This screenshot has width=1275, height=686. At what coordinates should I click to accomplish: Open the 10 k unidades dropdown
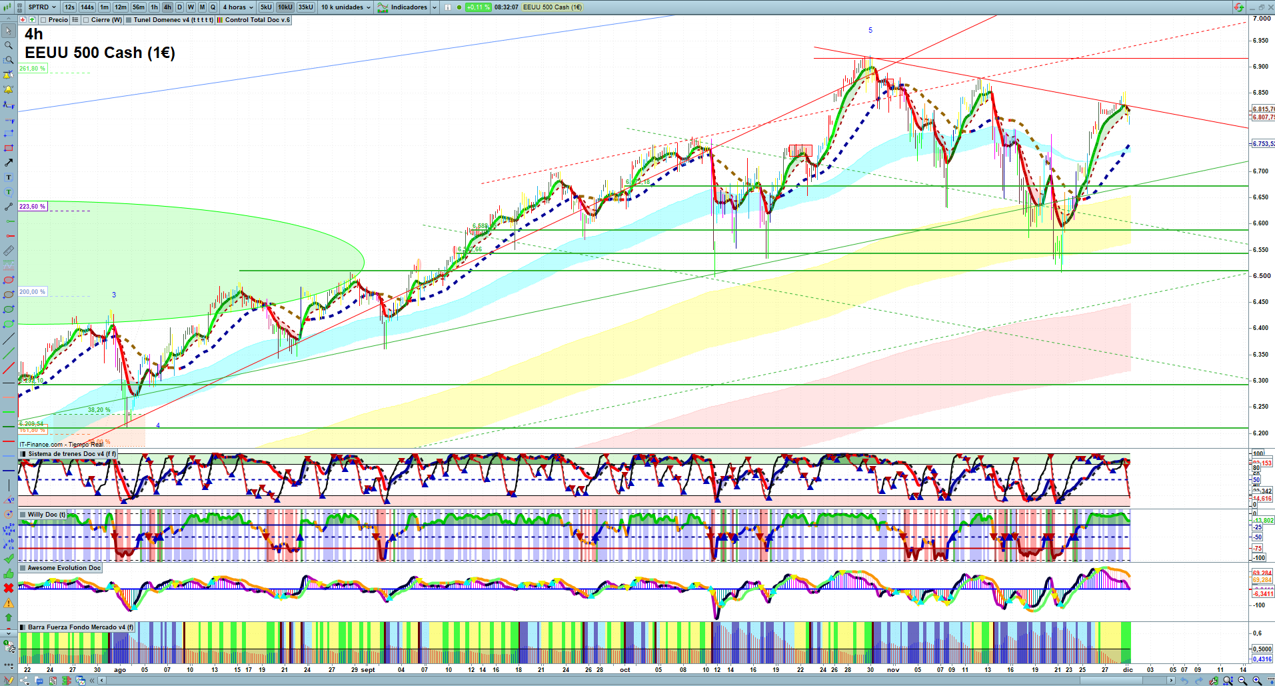click(345, 7)
